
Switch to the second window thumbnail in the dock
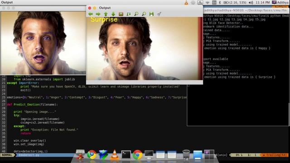(x=172, y=154)
